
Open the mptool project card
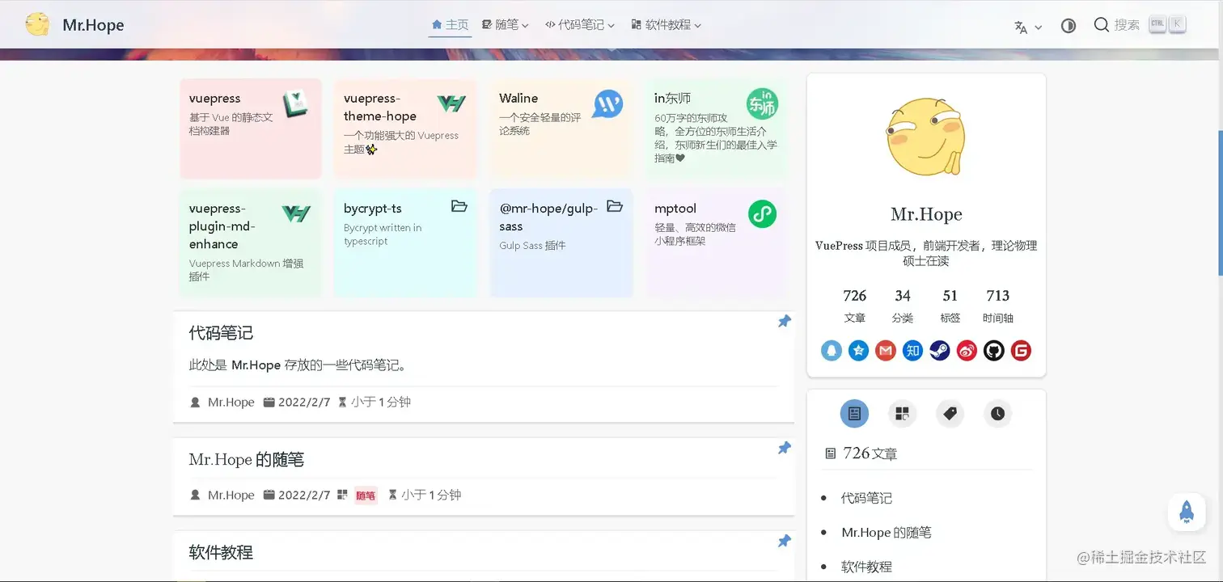tap(716, 243)
